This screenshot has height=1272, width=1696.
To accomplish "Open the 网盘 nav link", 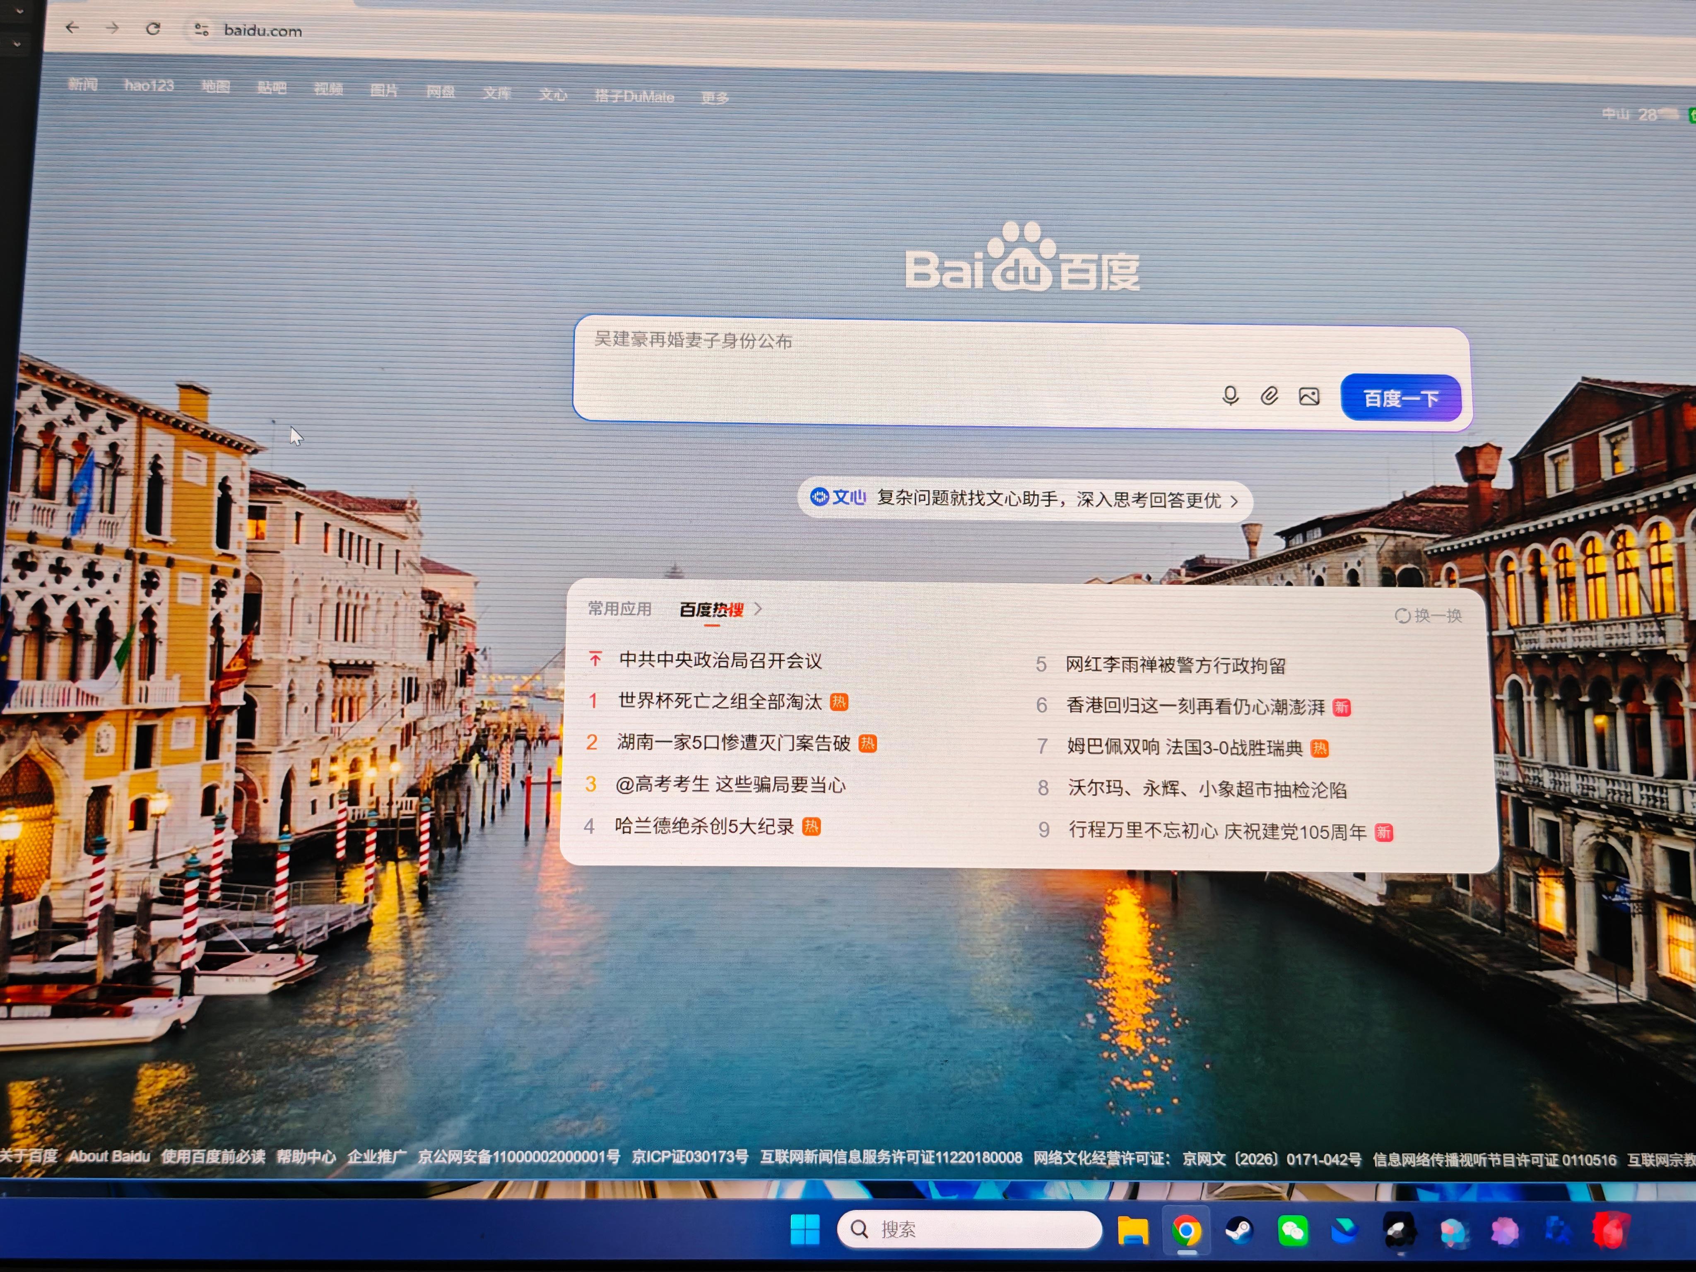I will (x=440, y=92).
